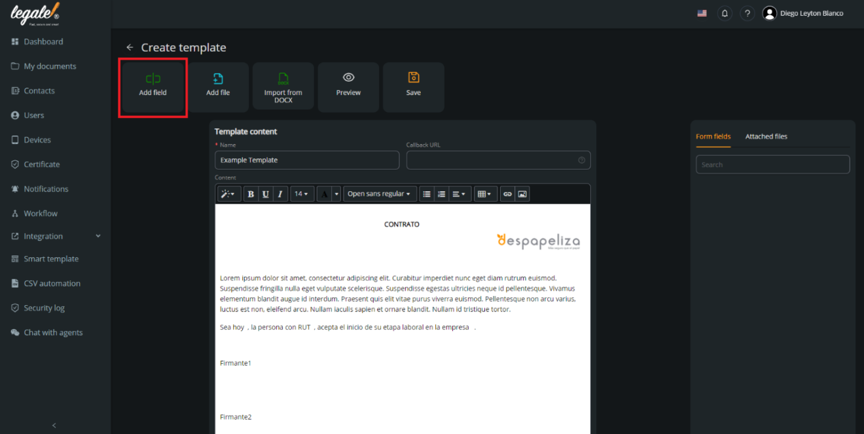Switch to the Attached files tab
This screenshot has width=864, height=434.
coord(766,136)
